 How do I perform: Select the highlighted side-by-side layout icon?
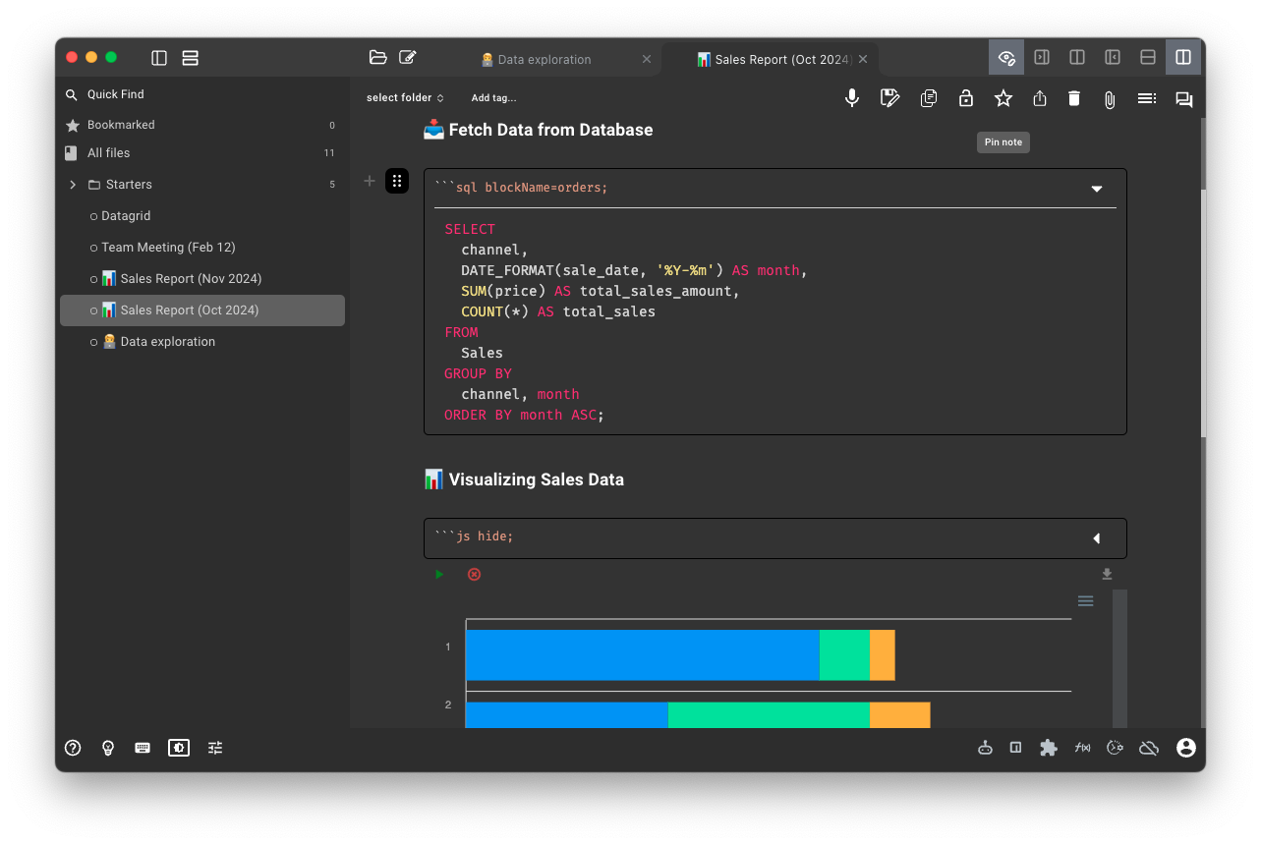(x=1183, y=58)
